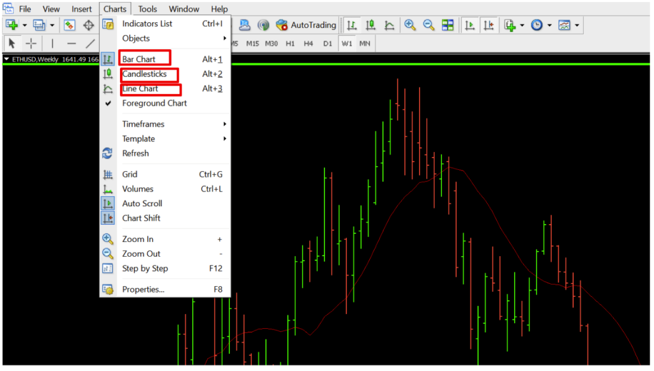This screenshot has height=371, width=654.
Task: Switch to bar chart via toolbar icon
Action: pos(352,25)
